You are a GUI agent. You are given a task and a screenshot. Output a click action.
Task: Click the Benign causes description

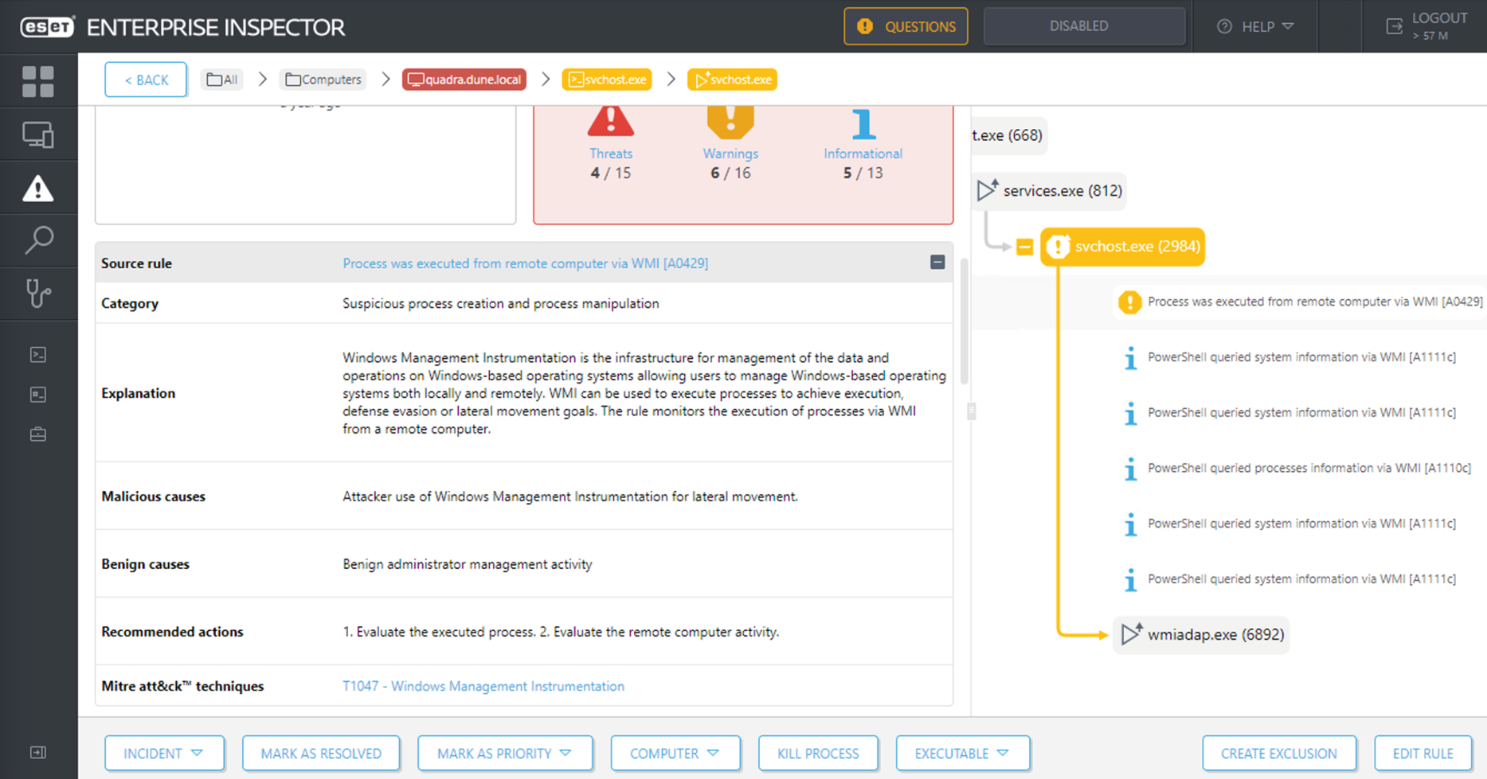click(x=468, y=564)
